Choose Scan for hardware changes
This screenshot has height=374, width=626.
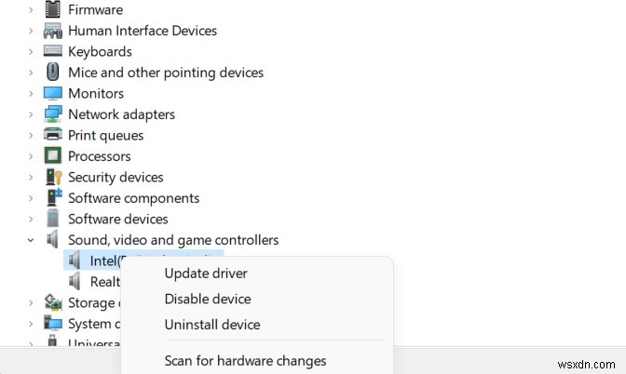tap(245, 360)
